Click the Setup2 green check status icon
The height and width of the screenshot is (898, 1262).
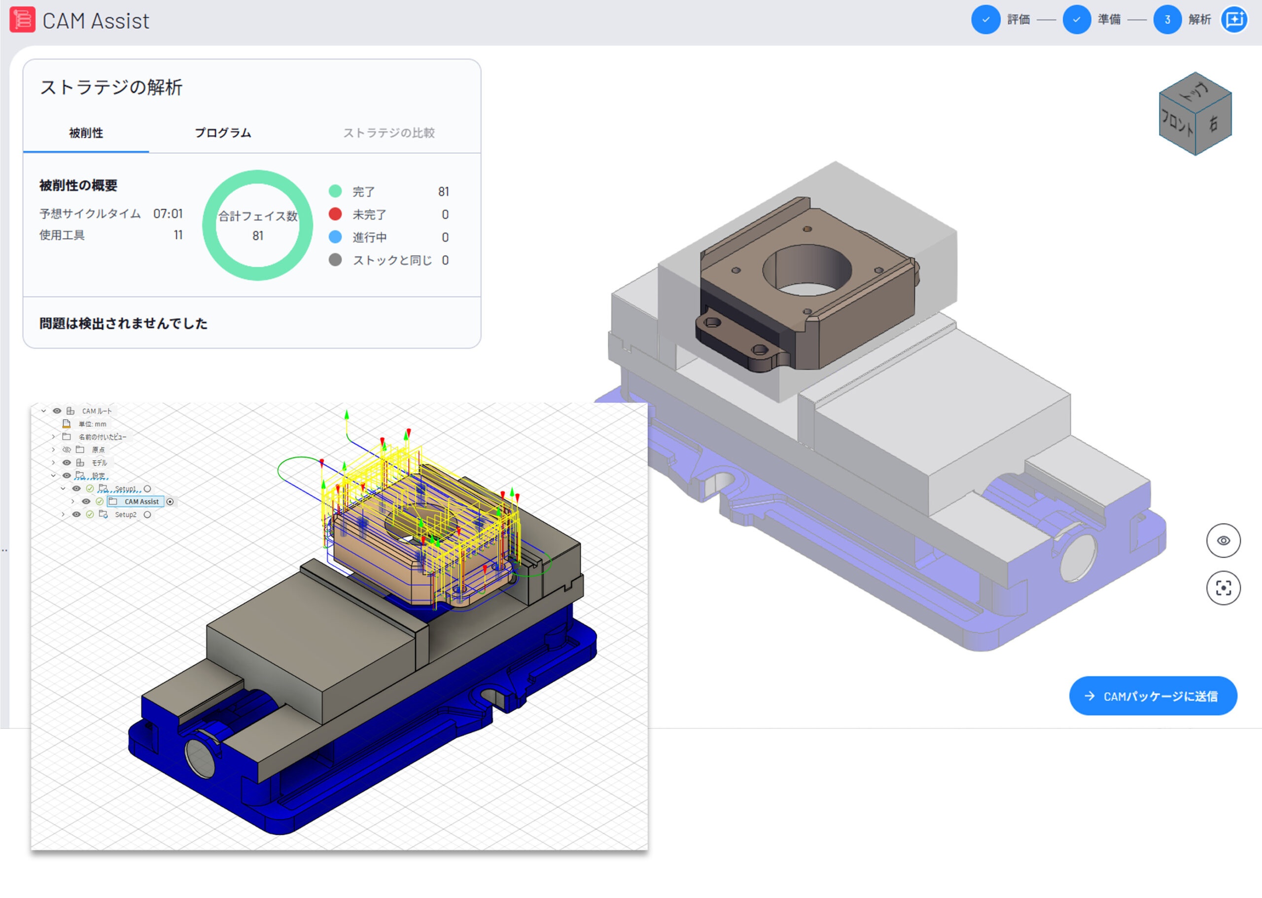point(90,514)
